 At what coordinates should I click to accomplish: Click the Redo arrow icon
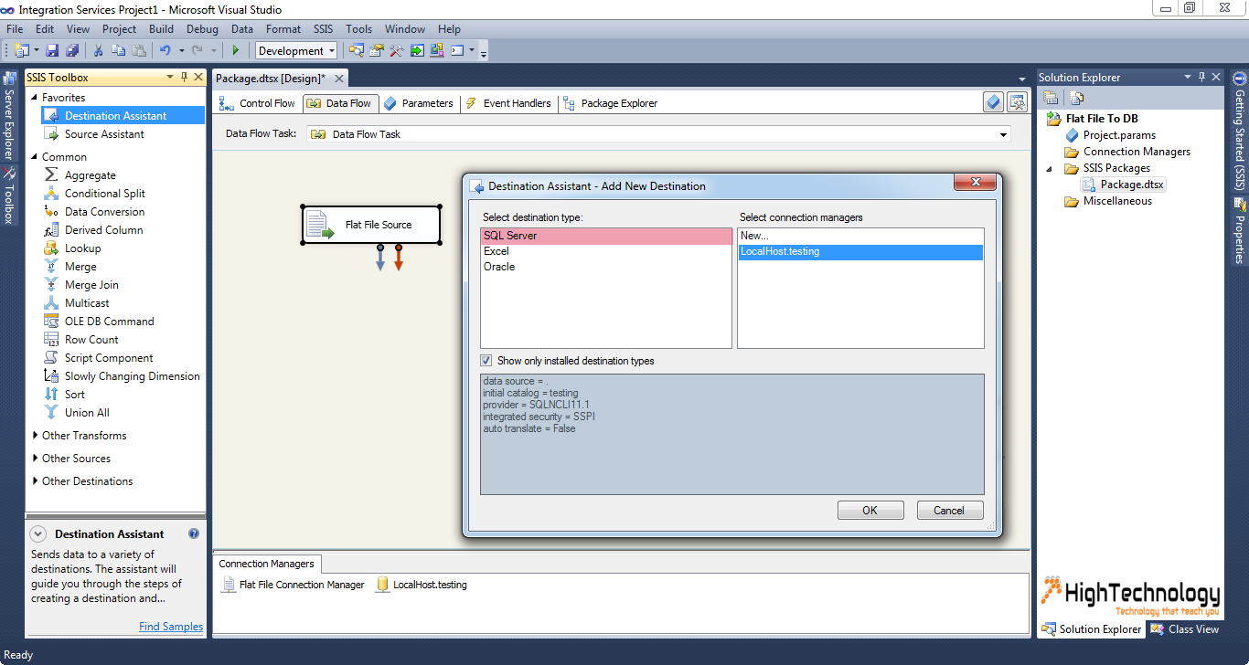198,50
